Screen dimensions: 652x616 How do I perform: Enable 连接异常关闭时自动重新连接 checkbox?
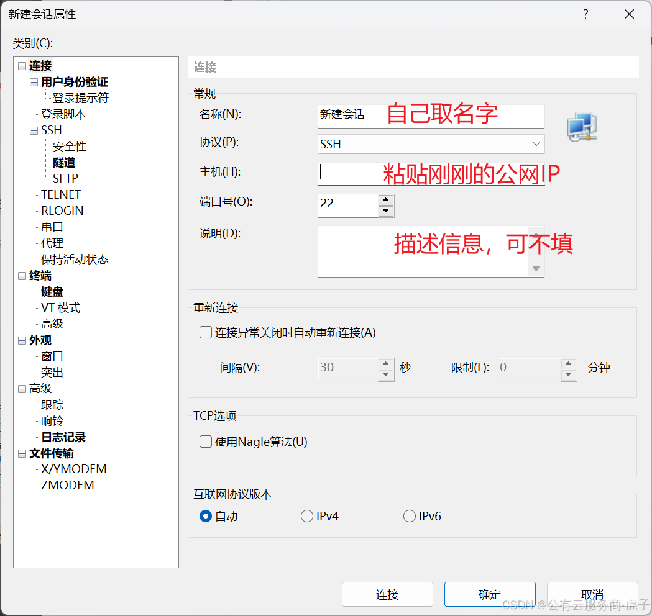(205, 332)
